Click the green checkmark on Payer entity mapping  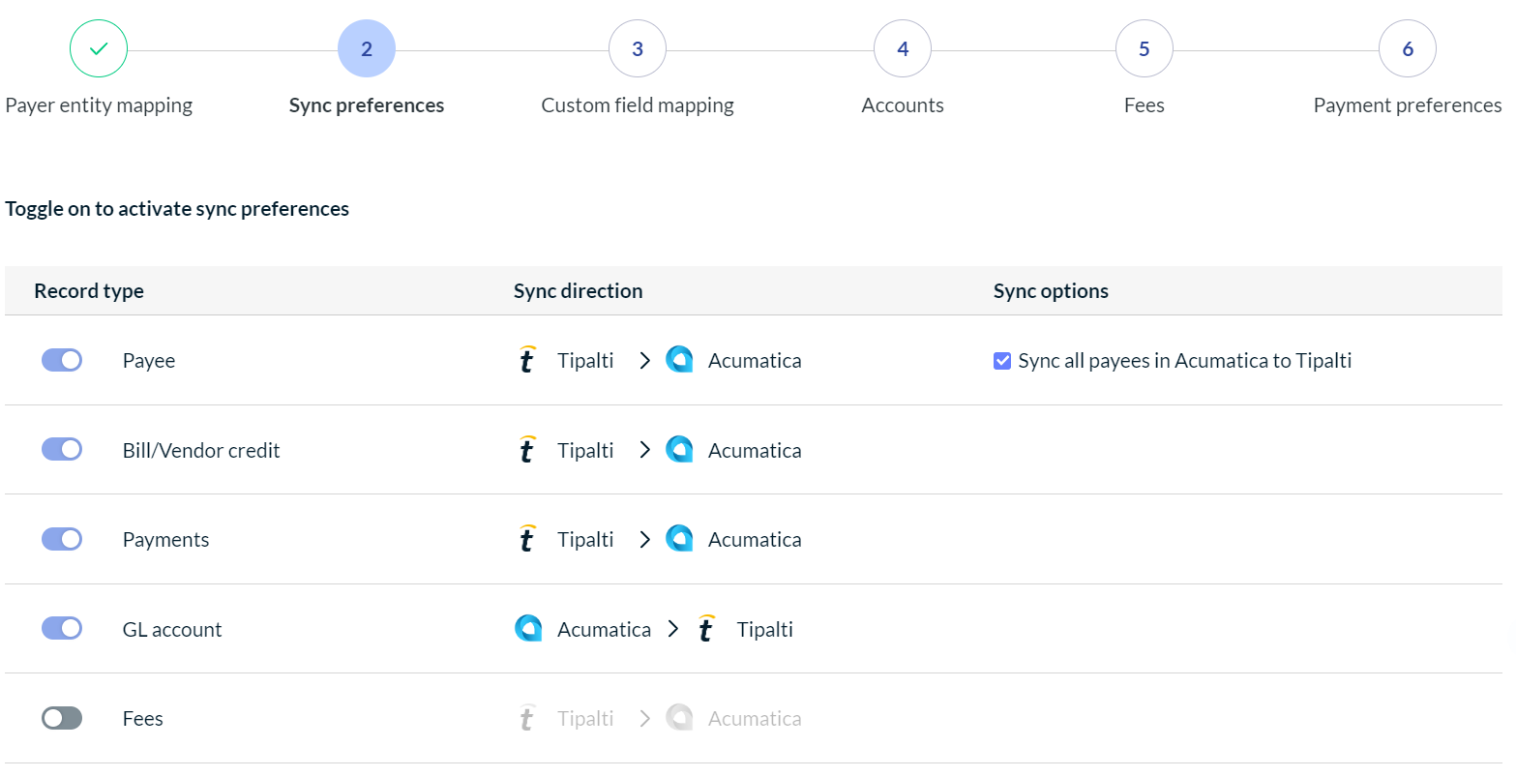click(x=98, y=48)
